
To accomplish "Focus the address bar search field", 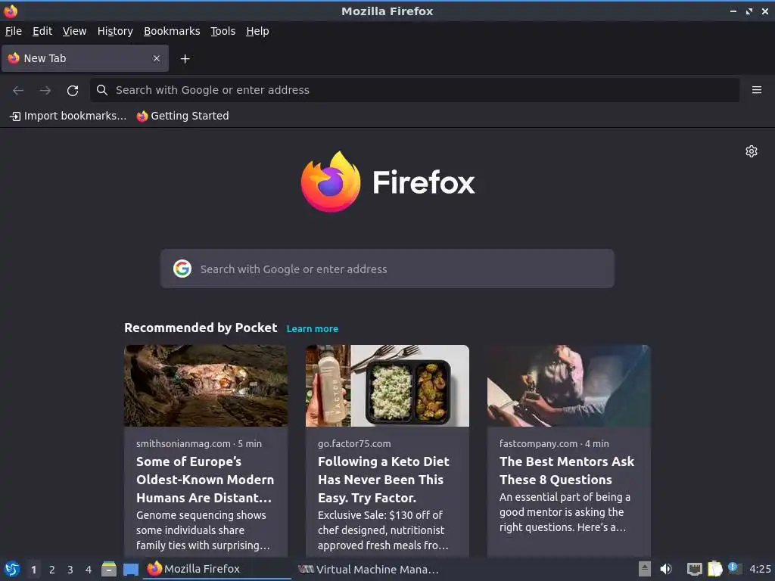I will pyautogui.click(x=414, y=90).
